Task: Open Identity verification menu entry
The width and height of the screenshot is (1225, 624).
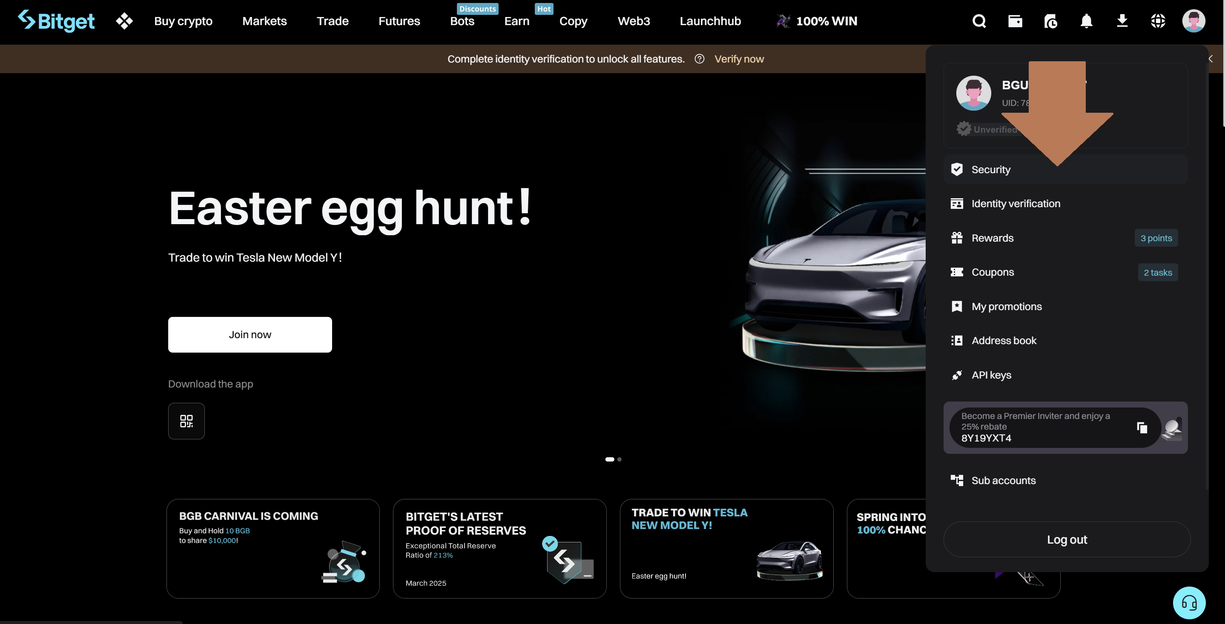Action: pyautogui.click(x=1065, y=203)
